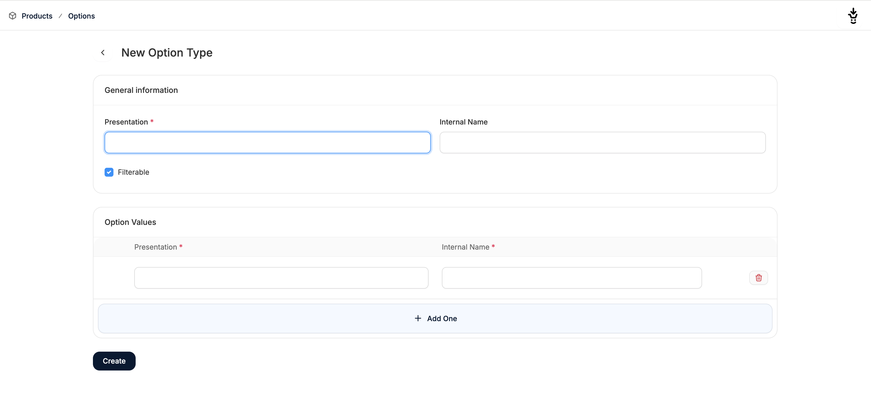
Task: Click the General information Internal Name field
Action: pos(602,143)
